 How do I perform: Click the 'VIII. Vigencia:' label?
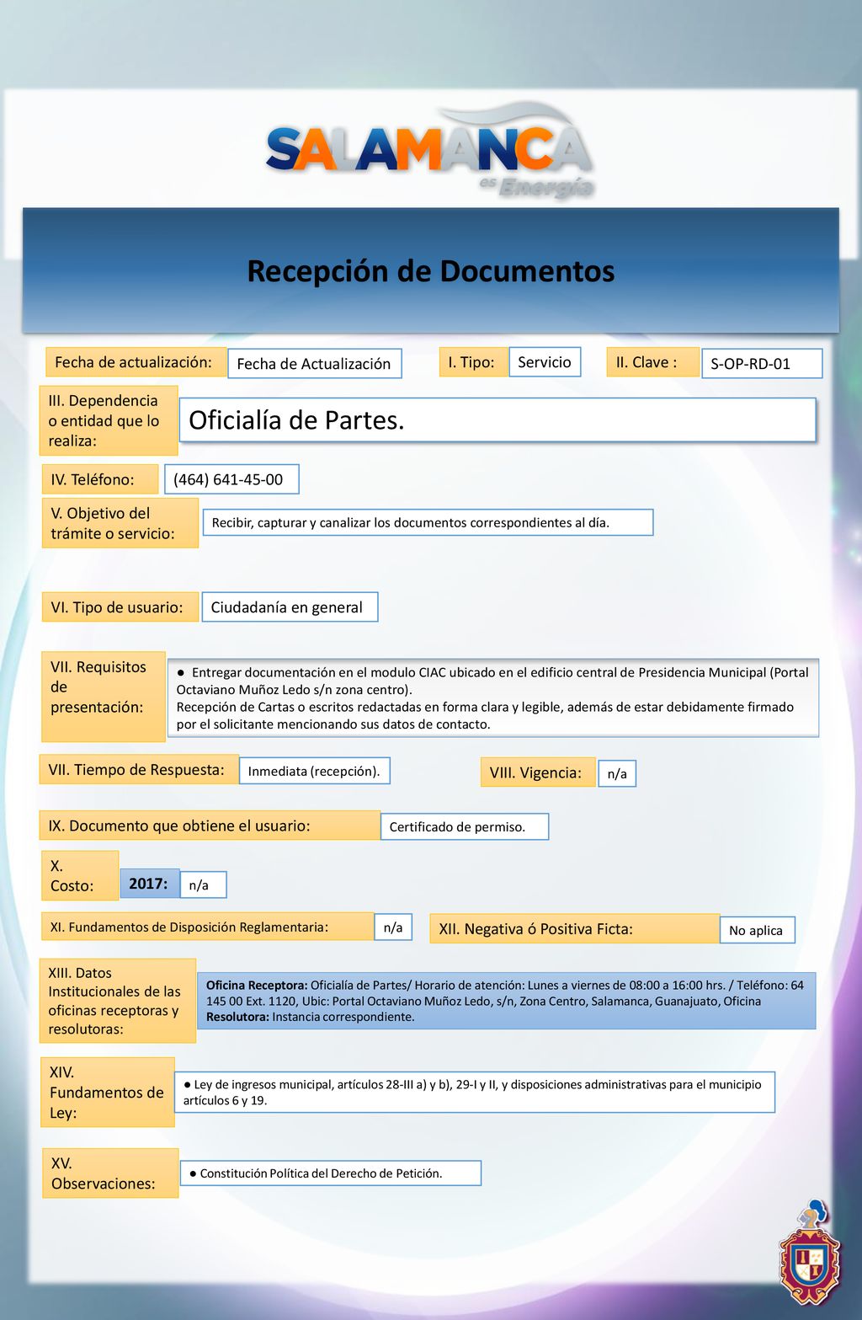tap(538, 772)
